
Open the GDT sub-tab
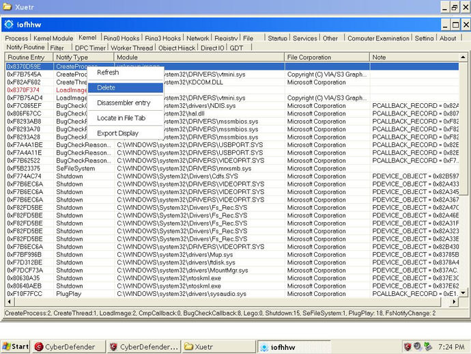(236, 48)
